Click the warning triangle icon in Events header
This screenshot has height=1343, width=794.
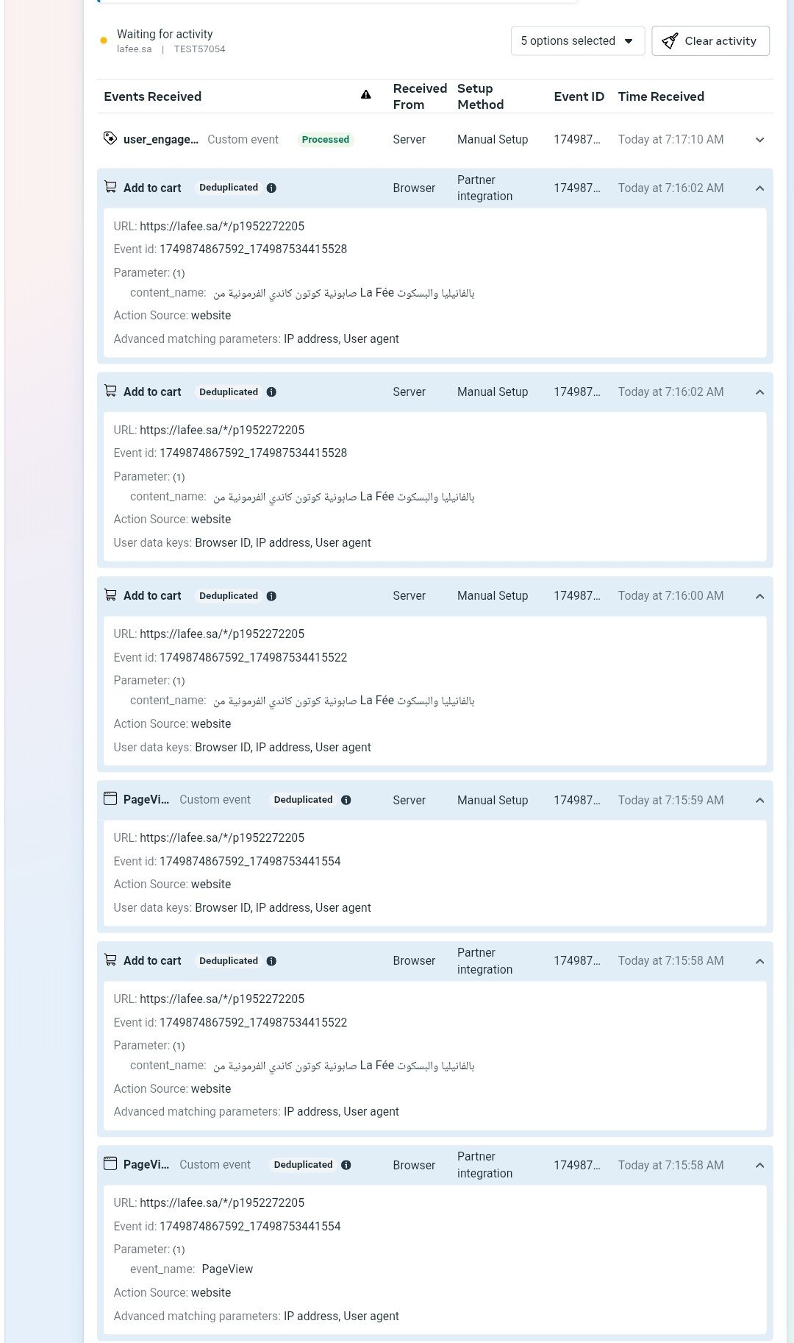(x=366, y=95)
